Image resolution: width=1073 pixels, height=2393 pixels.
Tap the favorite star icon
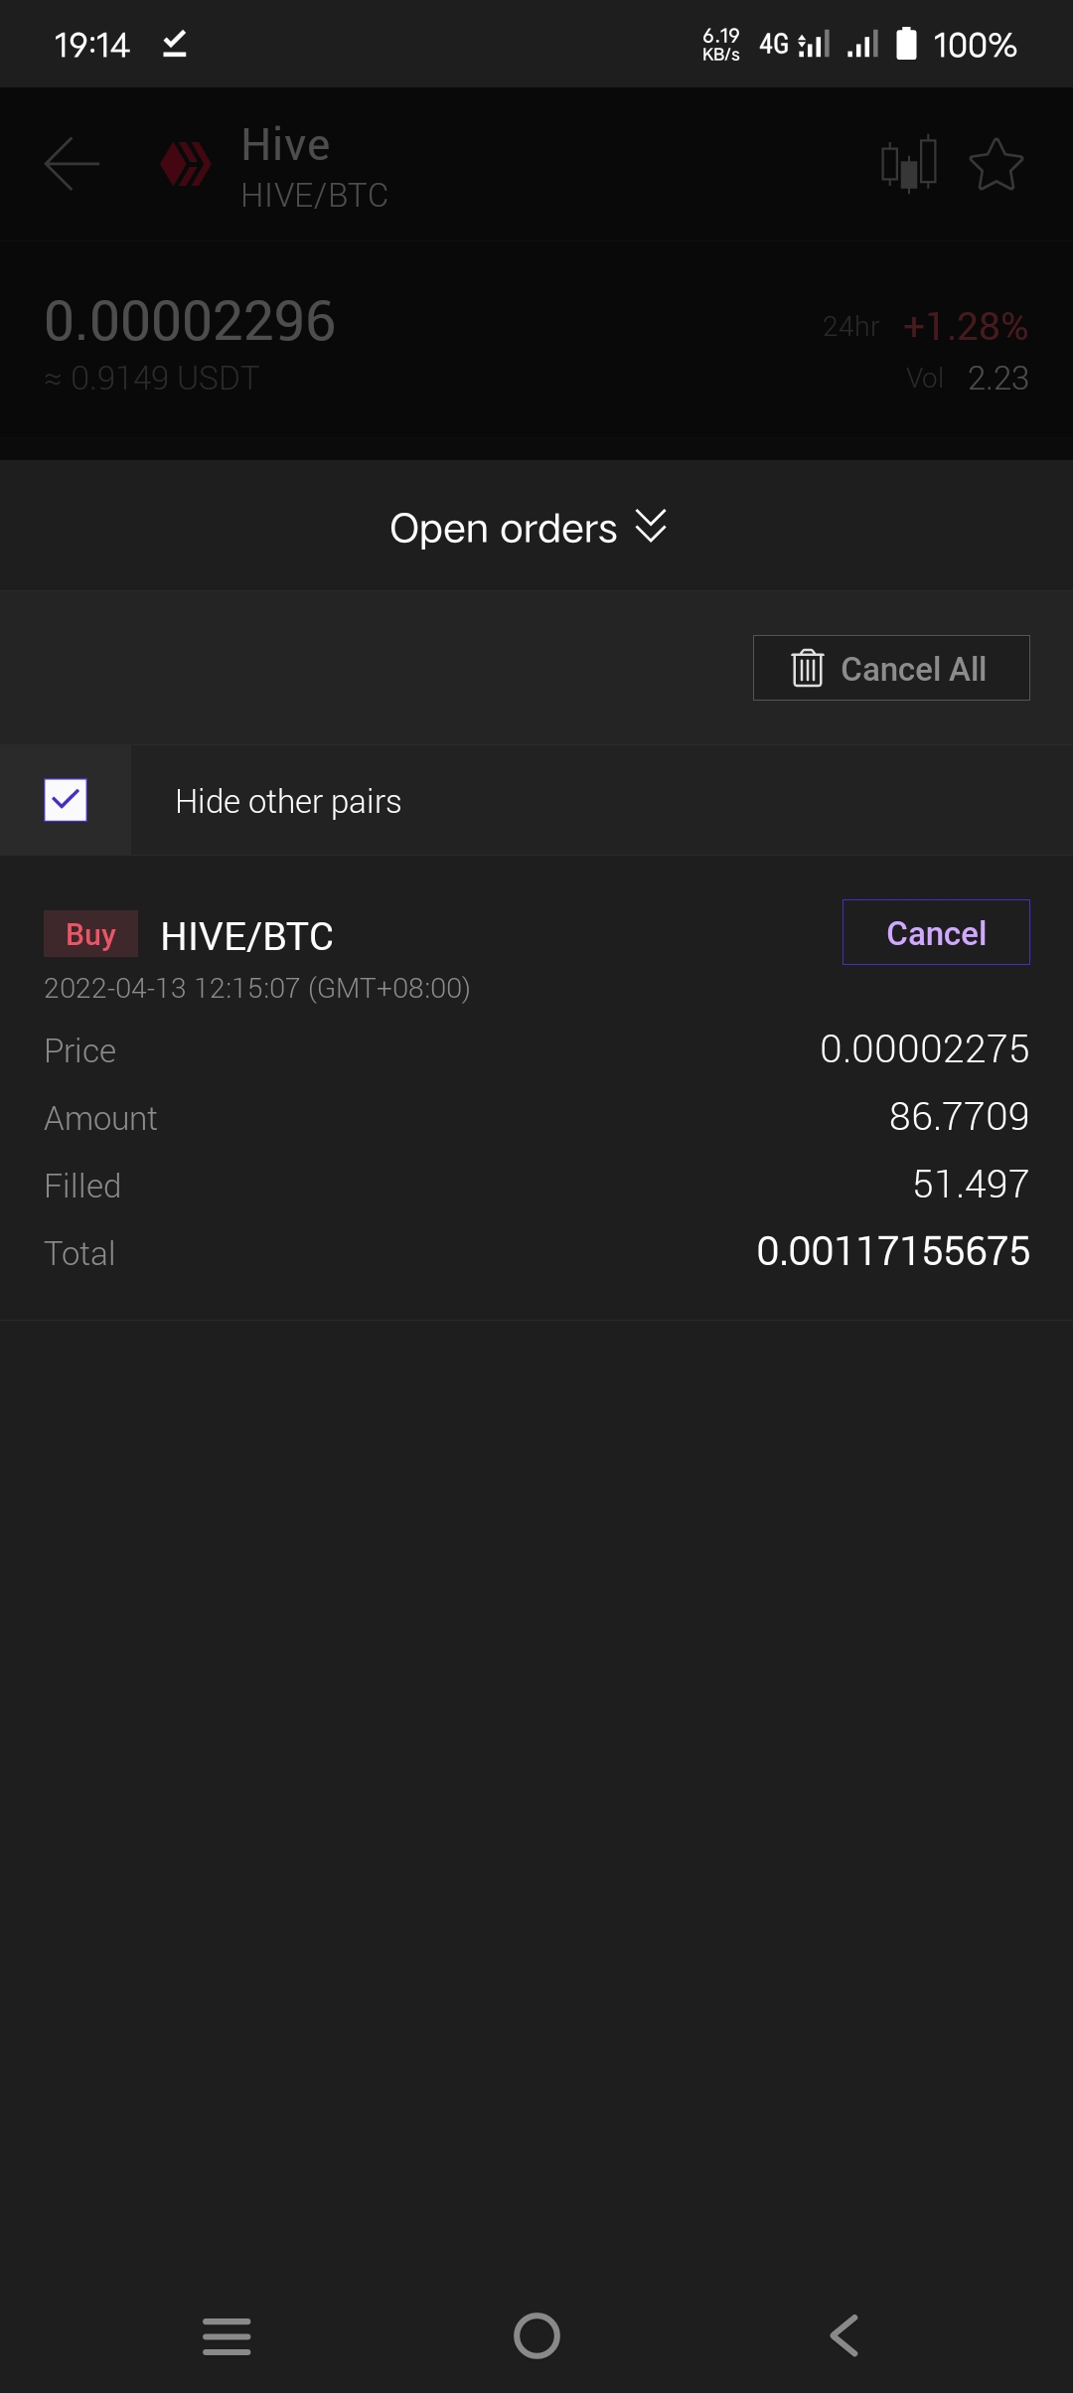pyautogui.click(x=996, y=164)
